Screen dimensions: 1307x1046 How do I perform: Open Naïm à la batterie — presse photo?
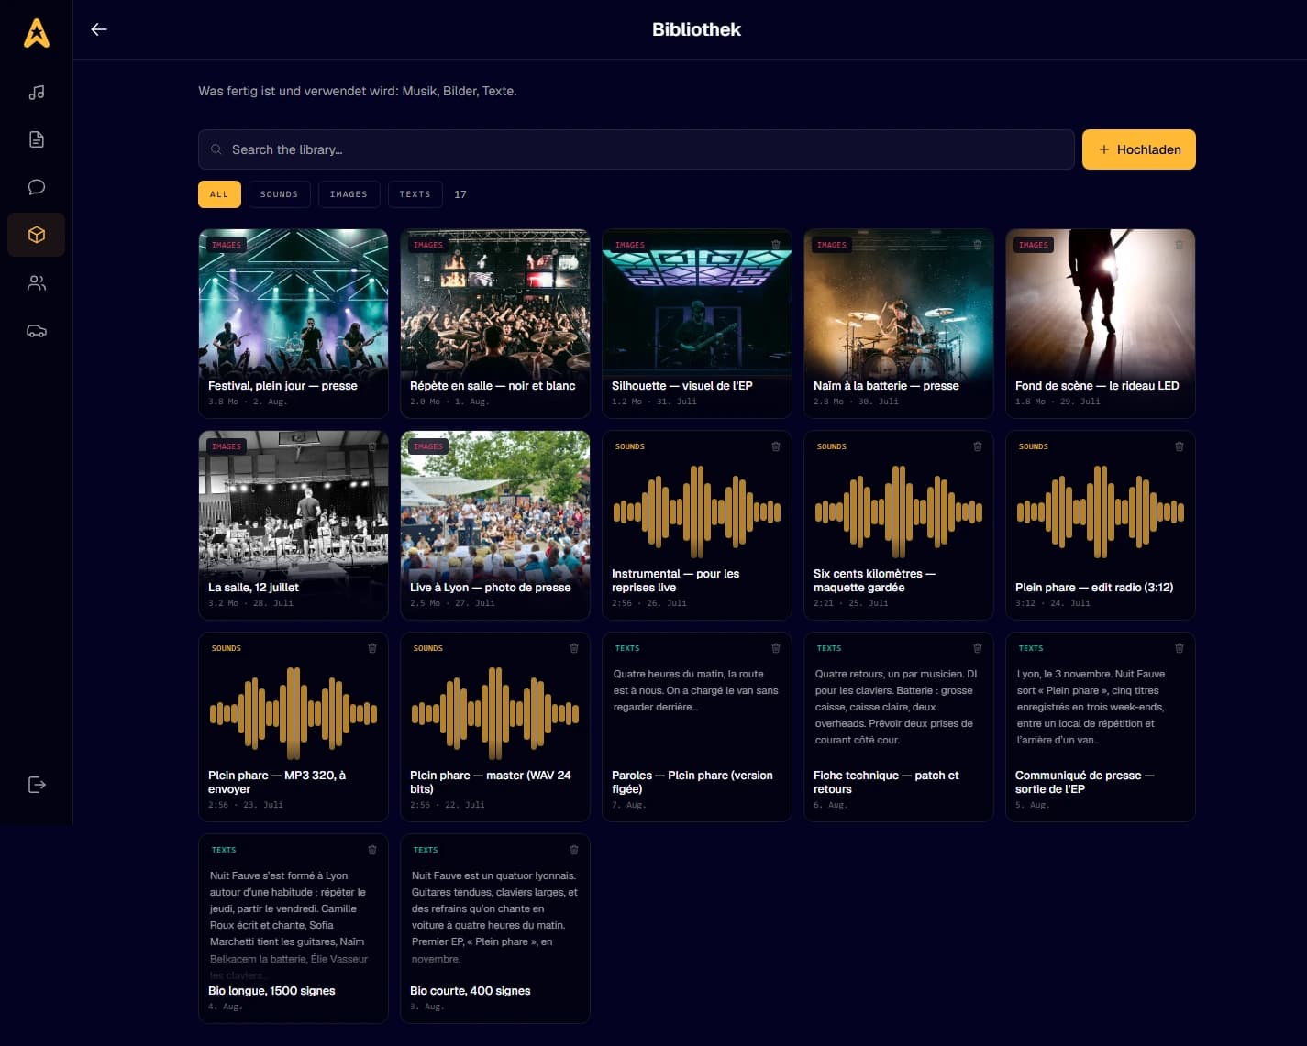[x=899, y=324]
